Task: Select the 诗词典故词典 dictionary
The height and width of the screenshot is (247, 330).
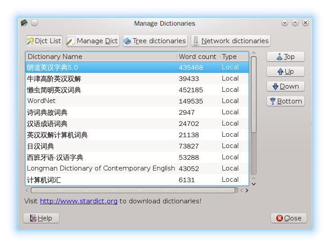Action: click(137, 112)
